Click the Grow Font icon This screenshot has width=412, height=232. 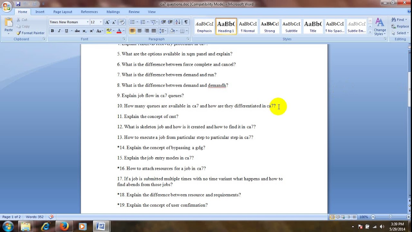[x=108, y=22]
